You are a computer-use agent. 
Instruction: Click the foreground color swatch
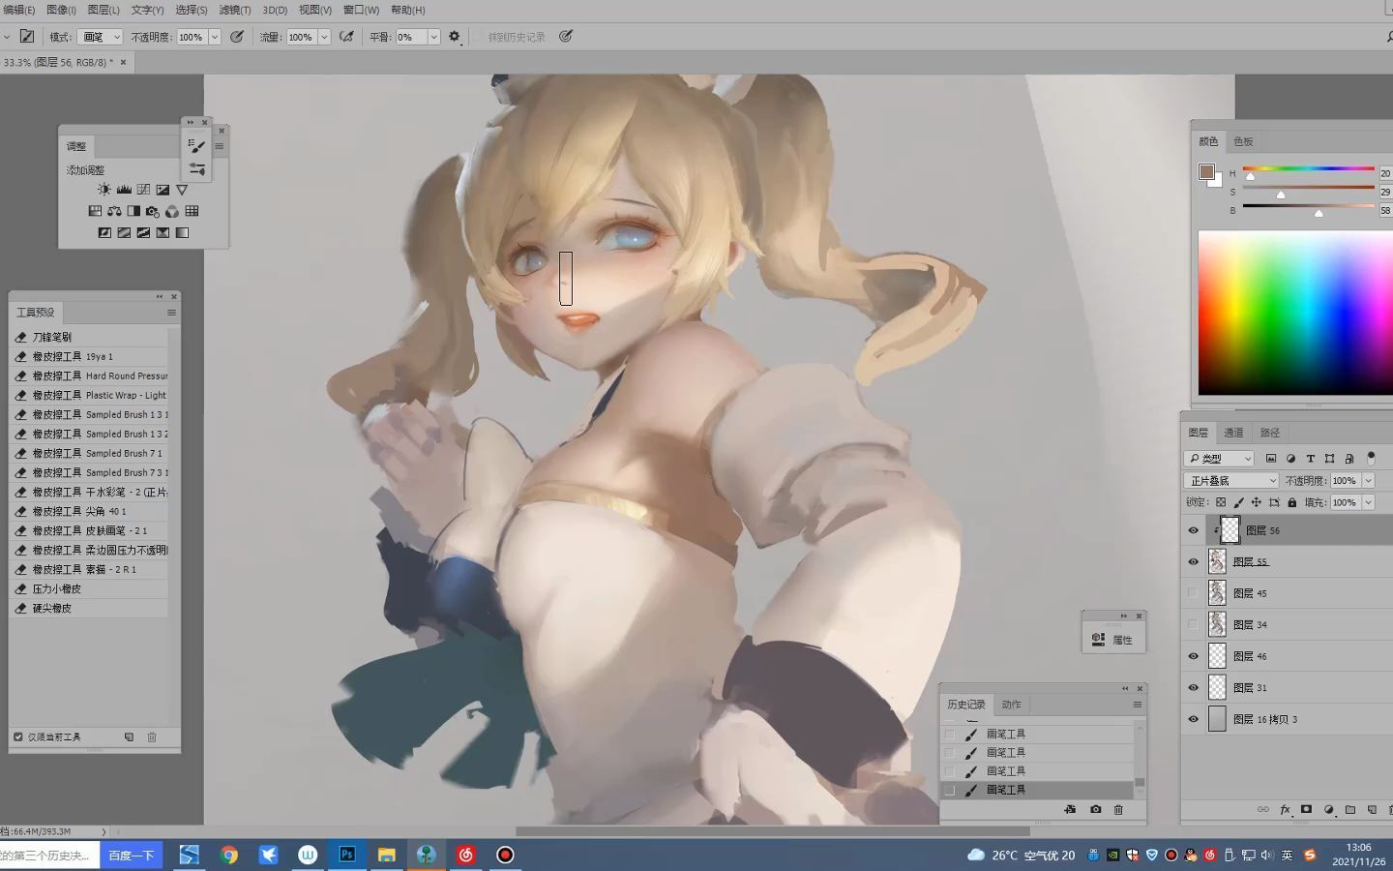click(x=1206, y=172)
